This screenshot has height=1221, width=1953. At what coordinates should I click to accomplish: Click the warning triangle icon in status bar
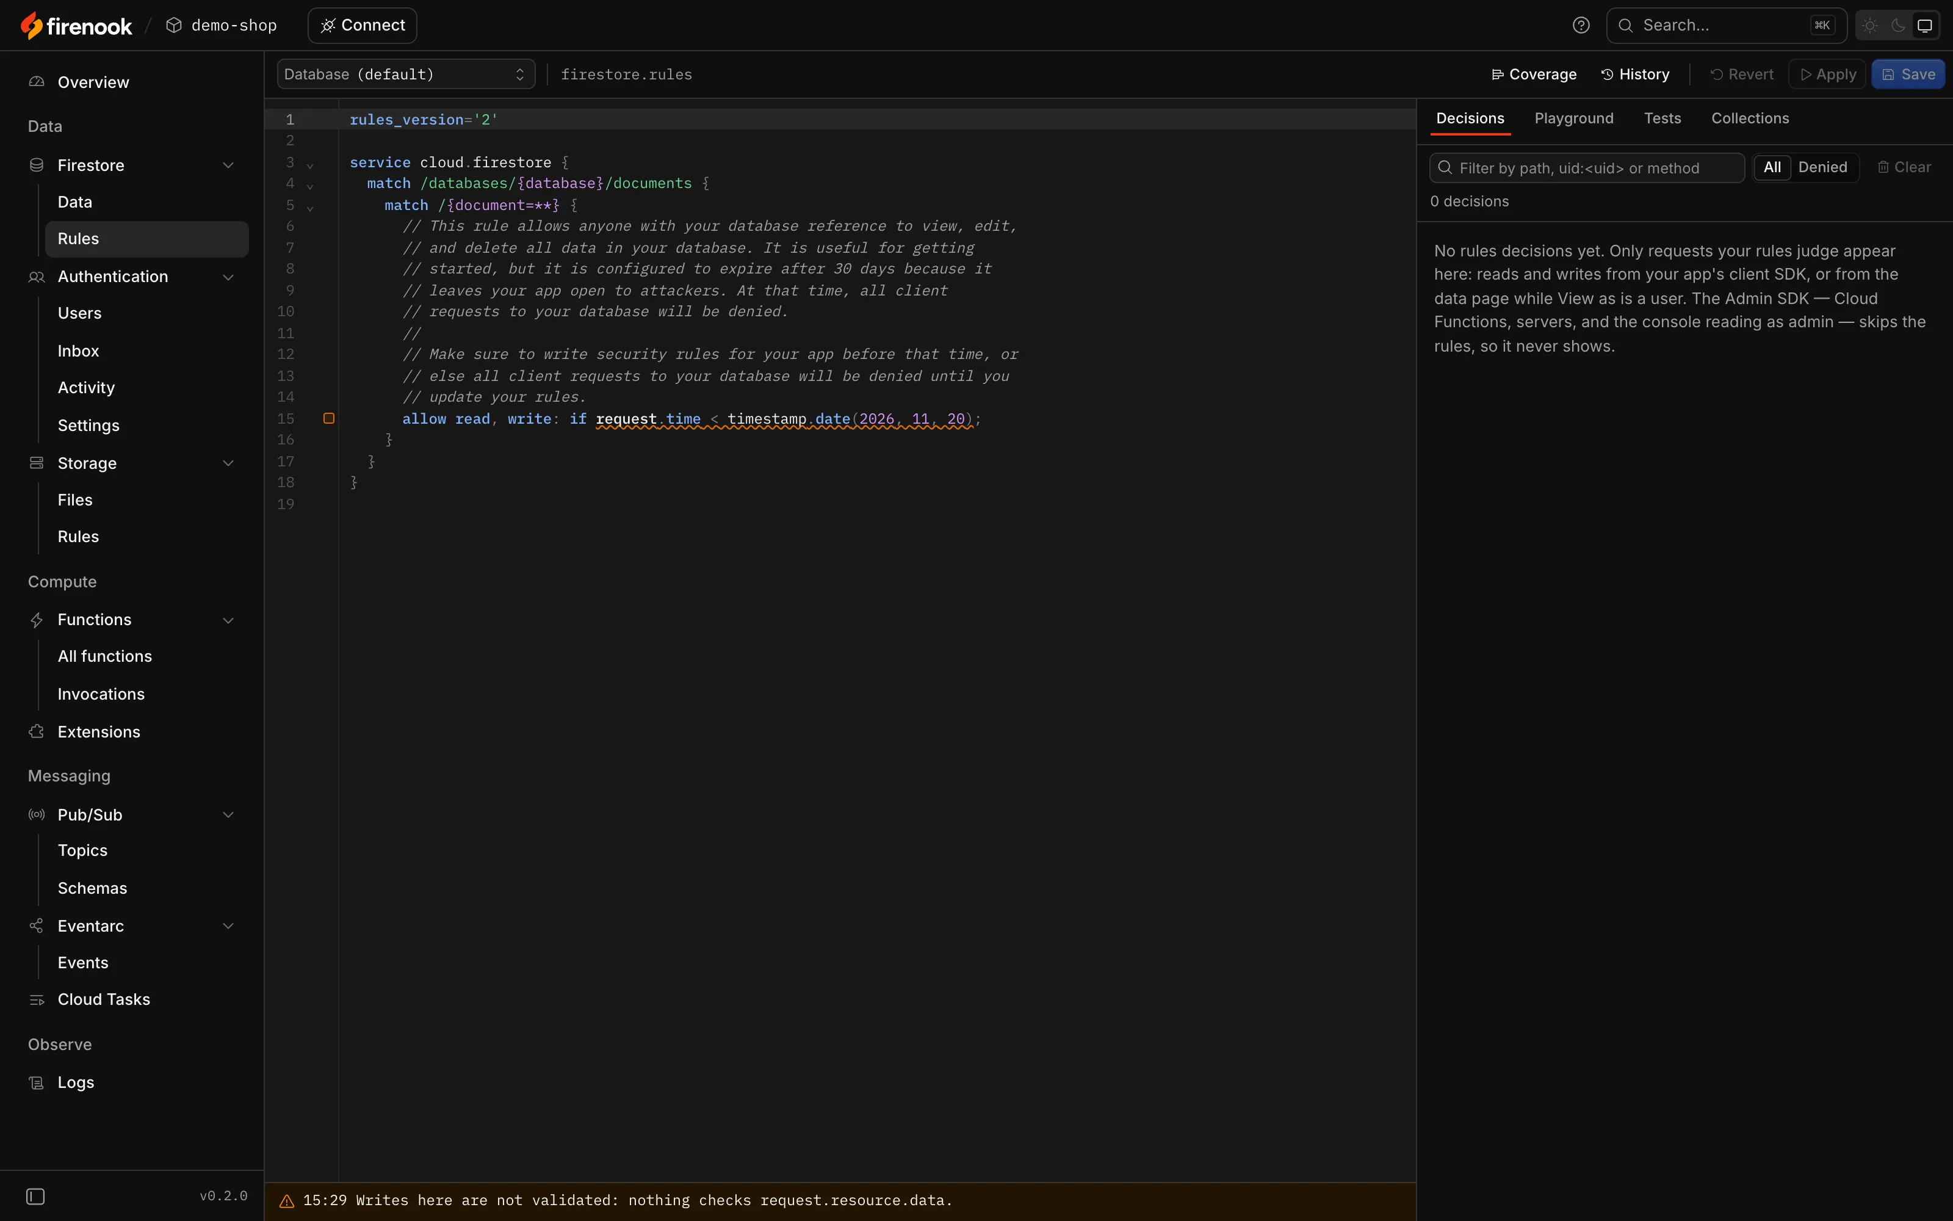286,1201
